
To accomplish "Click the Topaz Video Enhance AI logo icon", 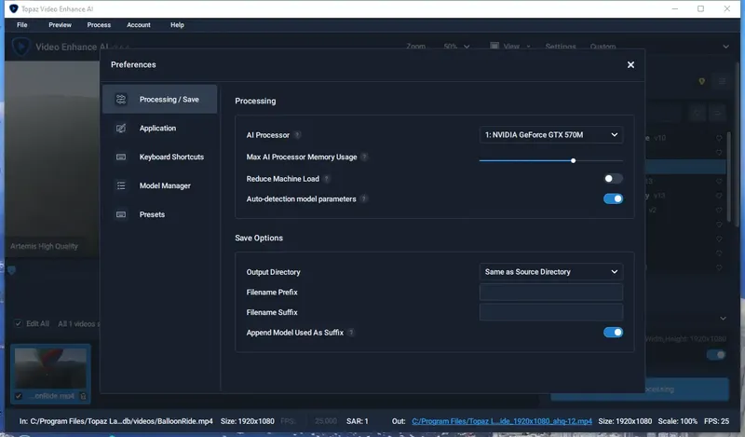I will (x=20, y=47).
